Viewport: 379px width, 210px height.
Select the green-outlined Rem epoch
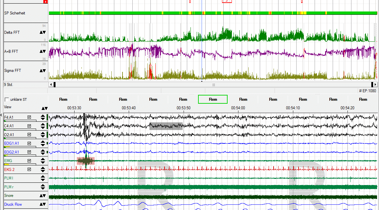[x=213, y=99]
